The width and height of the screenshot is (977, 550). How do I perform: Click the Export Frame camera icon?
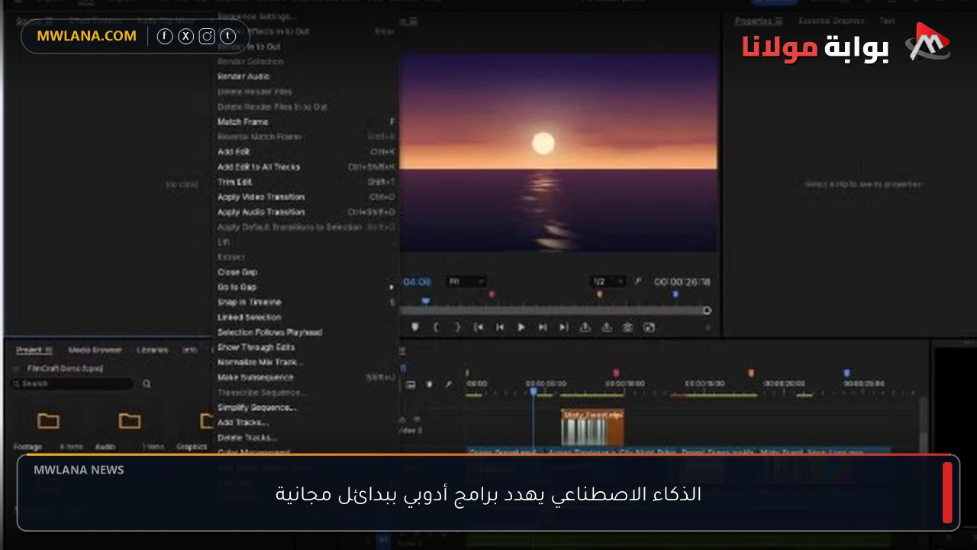pyautogui.click(x=627, y=327)
